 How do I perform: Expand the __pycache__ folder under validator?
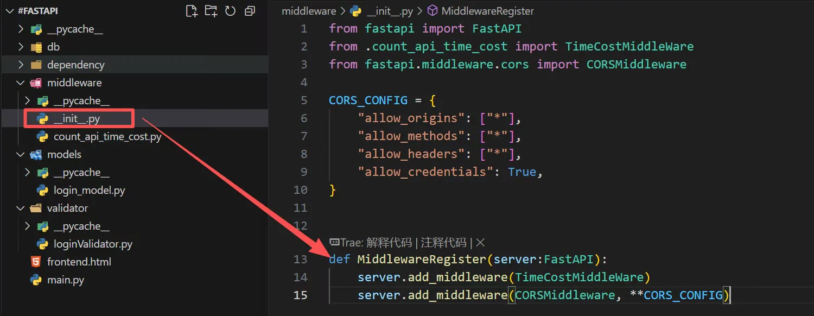pos(27,225)
